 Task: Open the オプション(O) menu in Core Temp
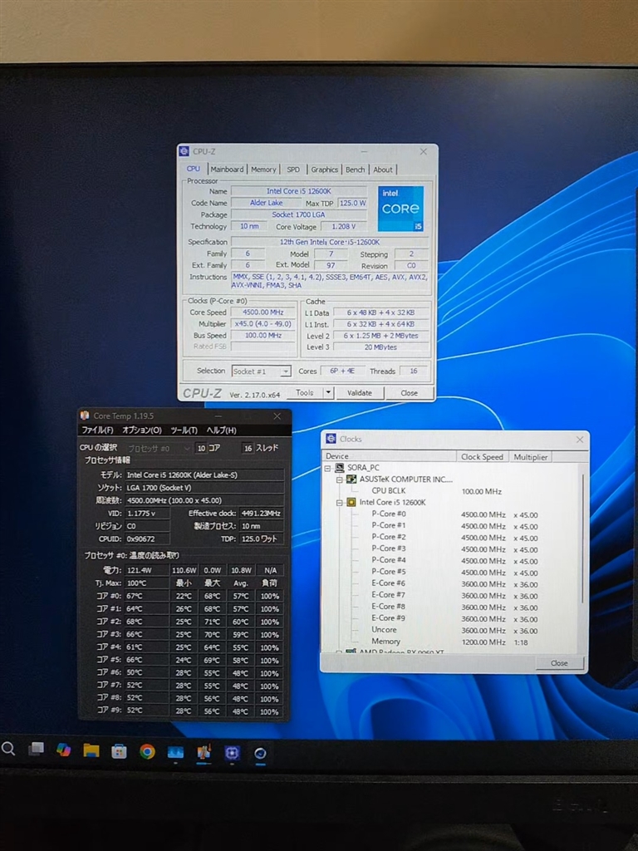(142, 430)
